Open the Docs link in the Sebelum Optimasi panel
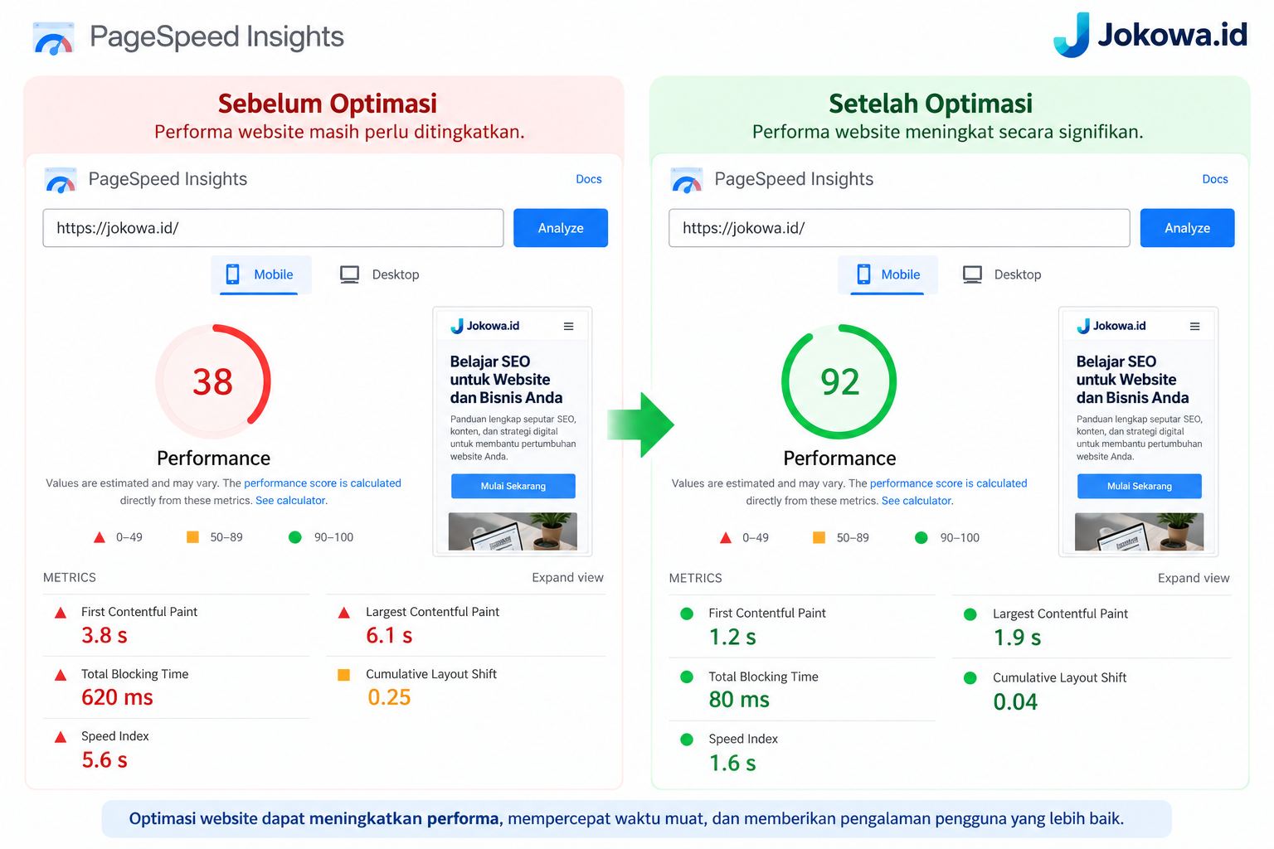 click(x=589, y=179)
